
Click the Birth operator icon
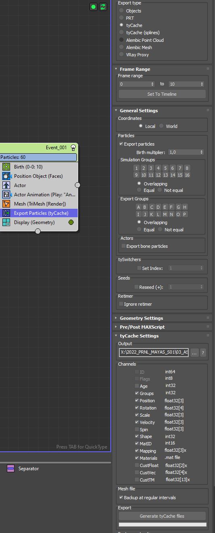coord(6,167)
